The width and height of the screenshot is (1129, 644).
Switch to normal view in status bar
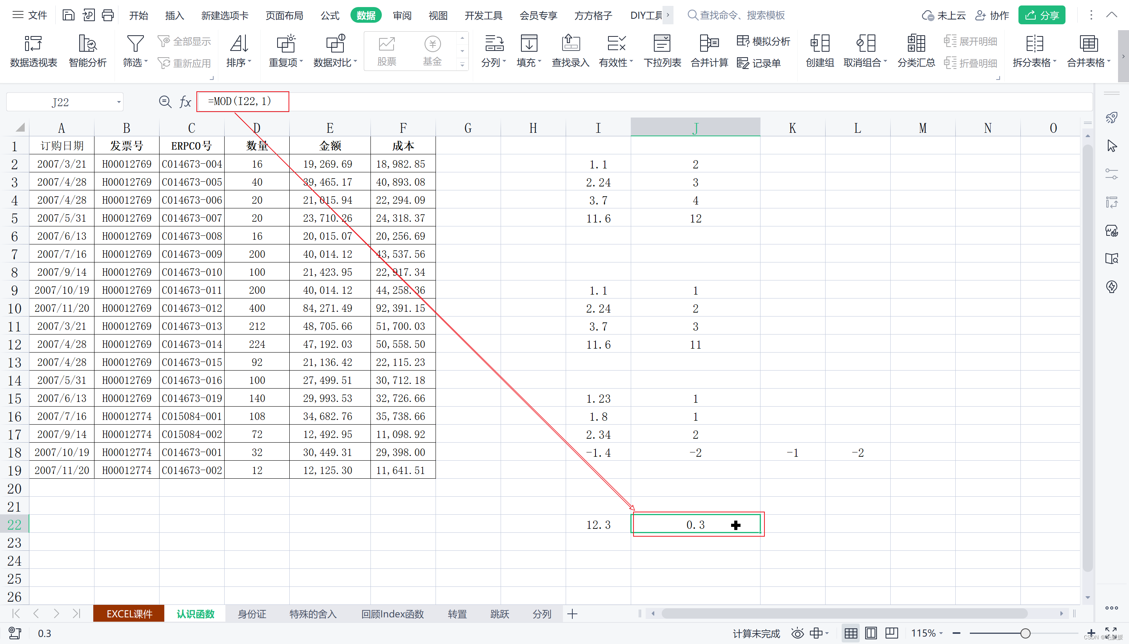[850, 633]
